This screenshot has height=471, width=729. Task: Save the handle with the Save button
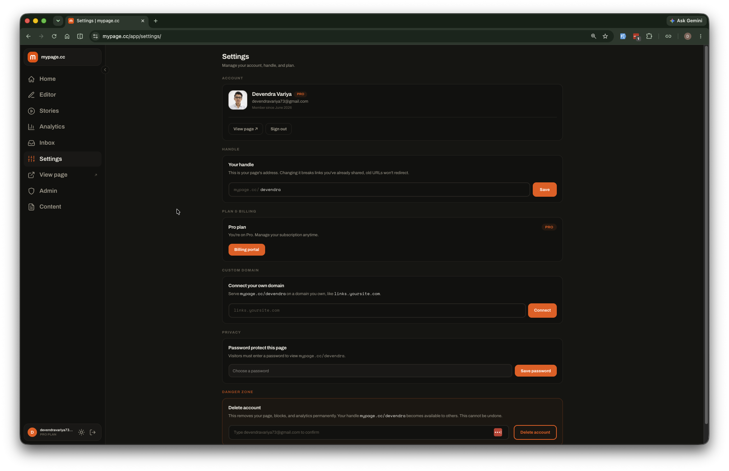(x=545, y=190)
